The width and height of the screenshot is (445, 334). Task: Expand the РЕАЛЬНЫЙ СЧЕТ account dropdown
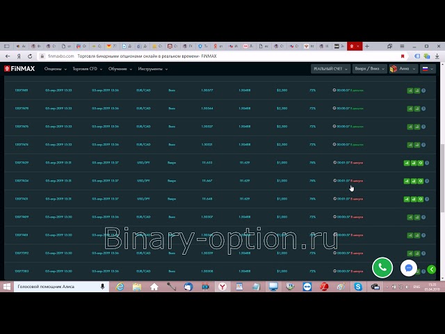coord(330,69)
